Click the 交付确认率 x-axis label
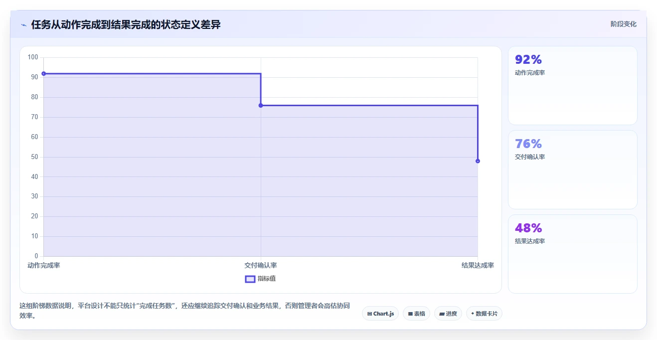Screen dimensions: 657x340 coord(261,266)
